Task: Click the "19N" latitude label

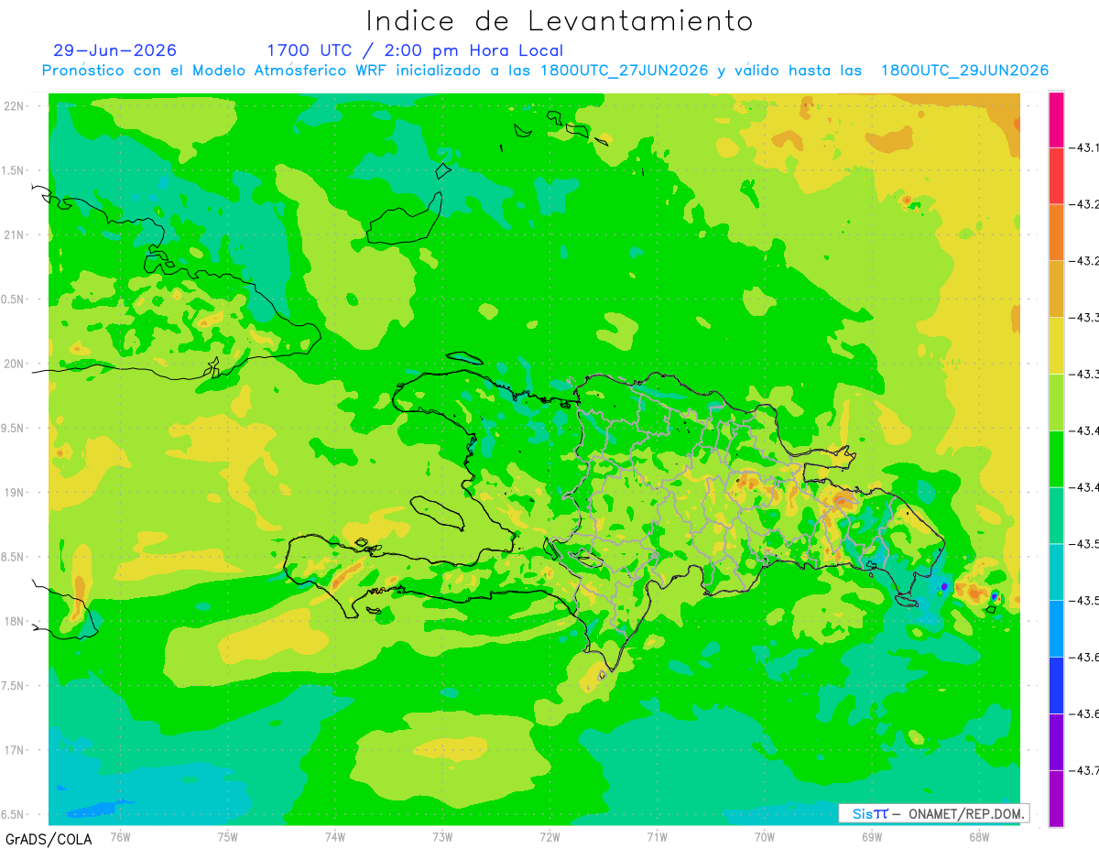Action: [16, 493]
